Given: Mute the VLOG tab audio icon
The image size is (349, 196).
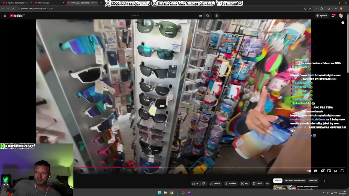Looking at the screenshot, I should click(93, 3).
